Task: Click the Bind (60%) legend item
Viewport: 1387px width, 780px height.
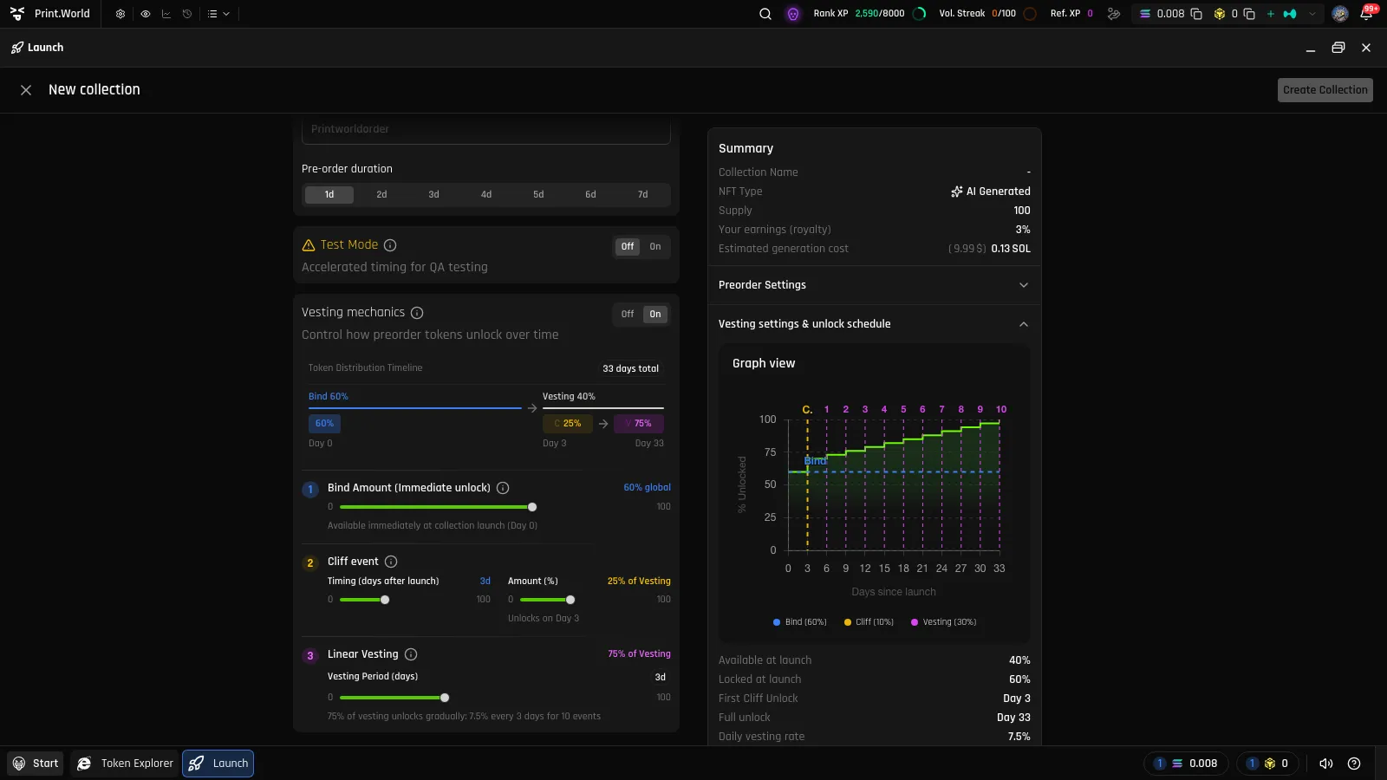Action: tap(799, 622)
